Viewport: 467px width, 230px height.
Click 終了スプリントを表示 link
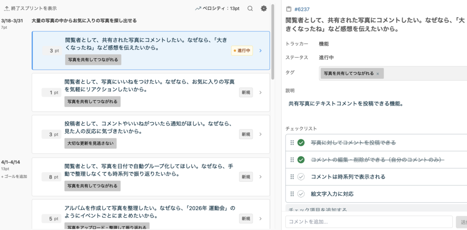point(34,8)
